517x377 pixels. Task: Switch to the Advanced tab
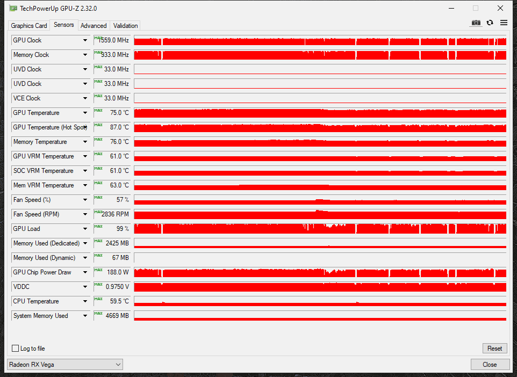click(x=94, y=25)
